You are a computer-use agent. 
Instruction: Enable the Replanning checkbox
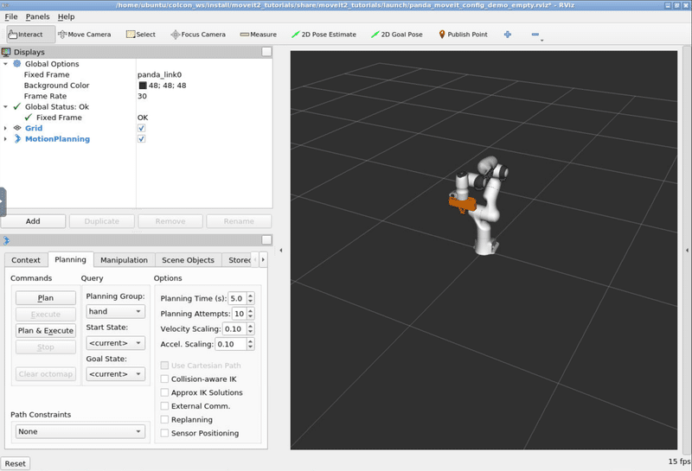click(164, 419)
